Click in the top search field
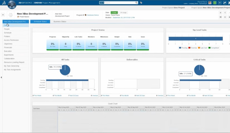 click(x=120, y=3)
